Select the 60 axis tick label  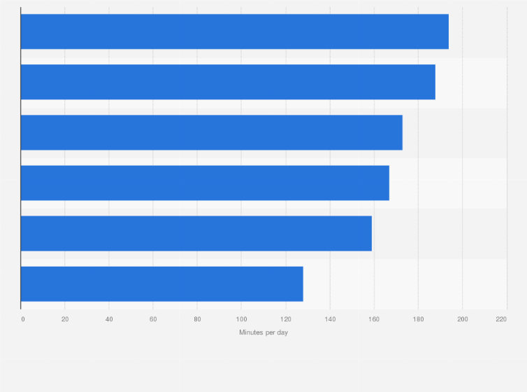[153, 319]
